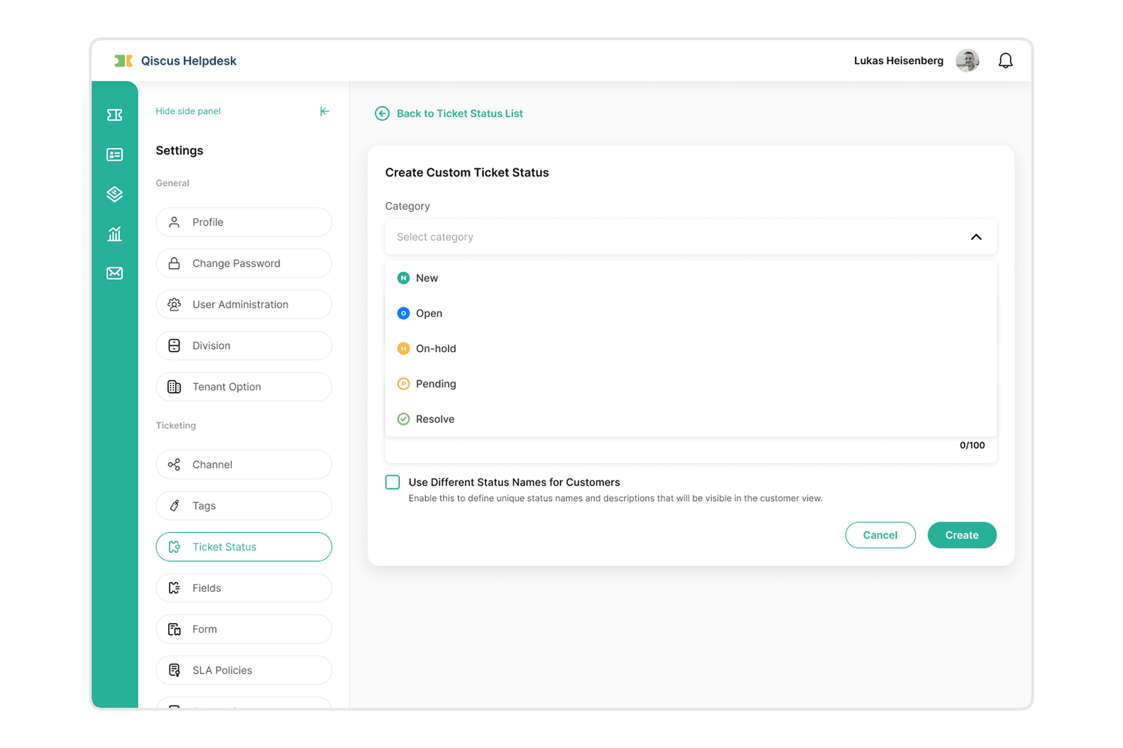The image size is (1123, 748).
Task: Open the analytics chart sidebar icon
Action: pyautogui.click(x=115, y=234)
